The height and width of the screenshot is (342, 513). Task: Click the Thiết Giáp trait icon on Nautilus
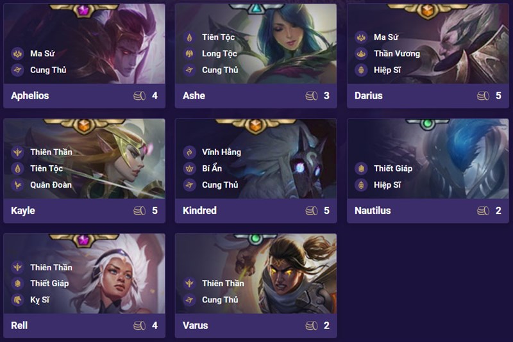pos(361,168)
